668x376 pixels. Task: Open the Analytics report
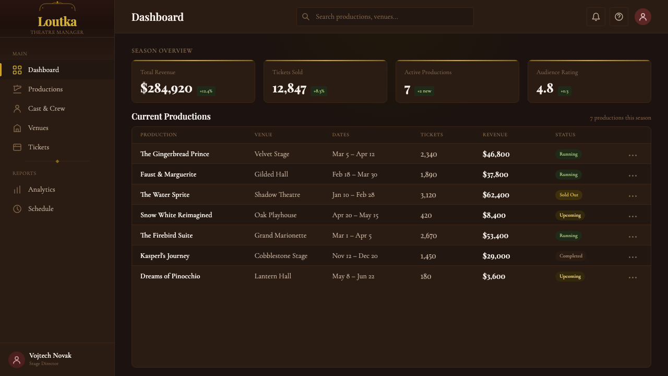coord(57,190)
